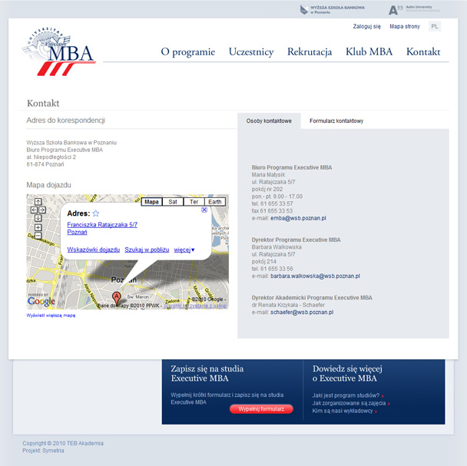Click Franciszka Ratajczaka 5/7 address link

(102, 225)
